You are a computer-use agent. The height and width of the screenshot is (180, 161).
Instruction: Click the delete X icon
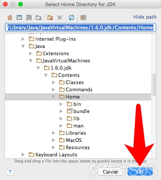pyautogui.click(x=60, y=18)
